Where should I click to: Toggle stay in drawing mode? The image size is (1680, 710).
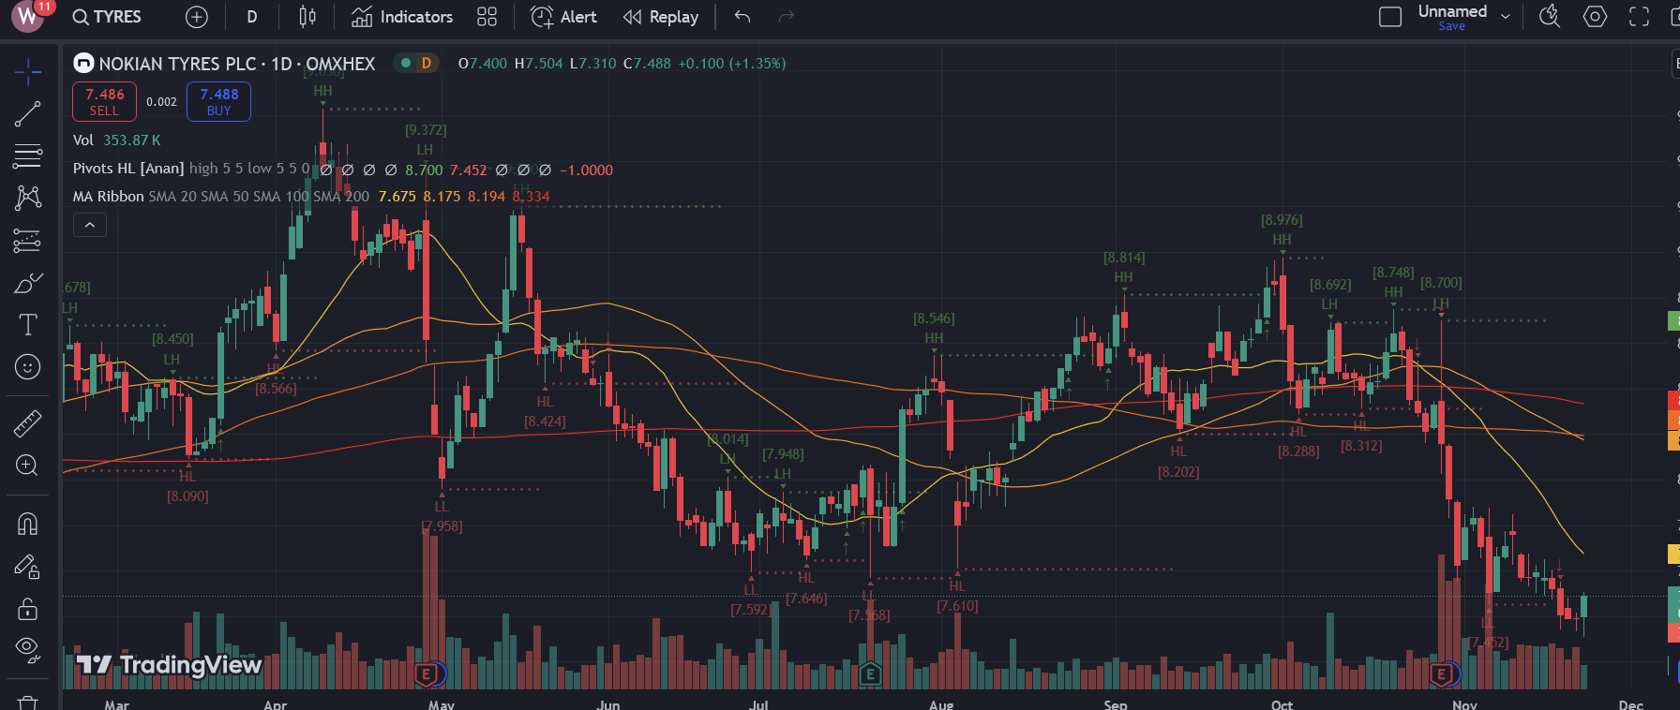pyautogui.click(x=27, y=567)
